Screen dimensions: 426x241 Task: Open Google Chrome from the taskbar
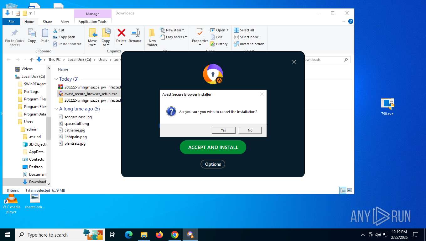(175, 234)
